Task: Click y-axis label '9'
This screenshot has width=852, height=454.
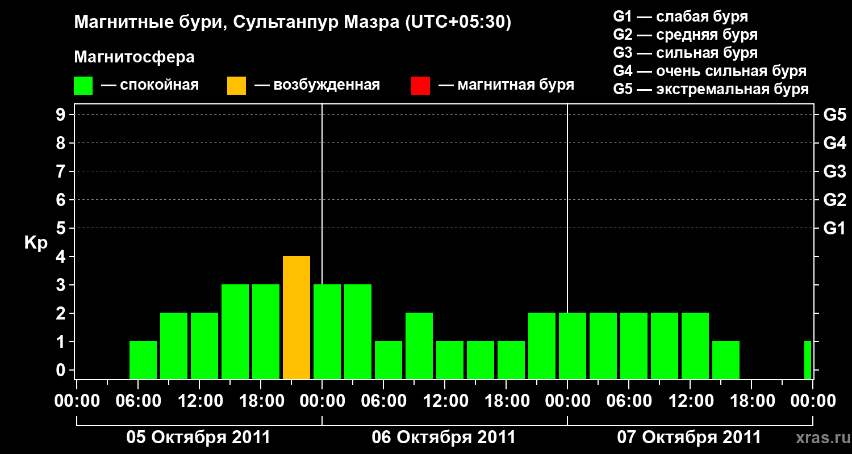Action: (62, 115)
